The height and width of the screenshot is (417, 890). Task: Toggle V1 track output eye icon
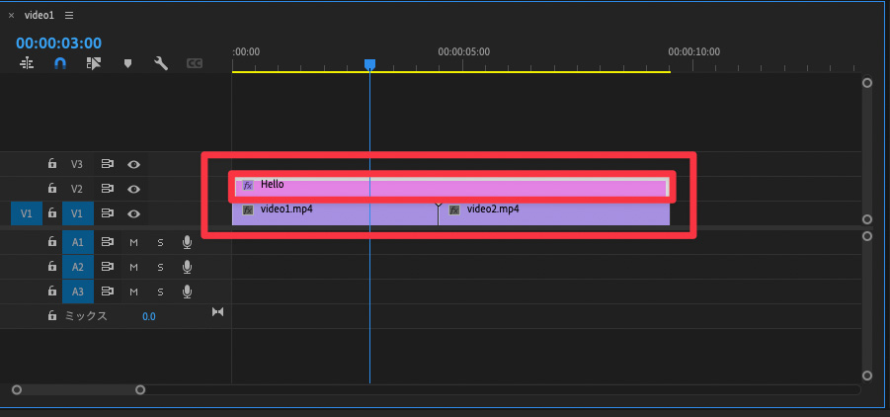[133, 213]
